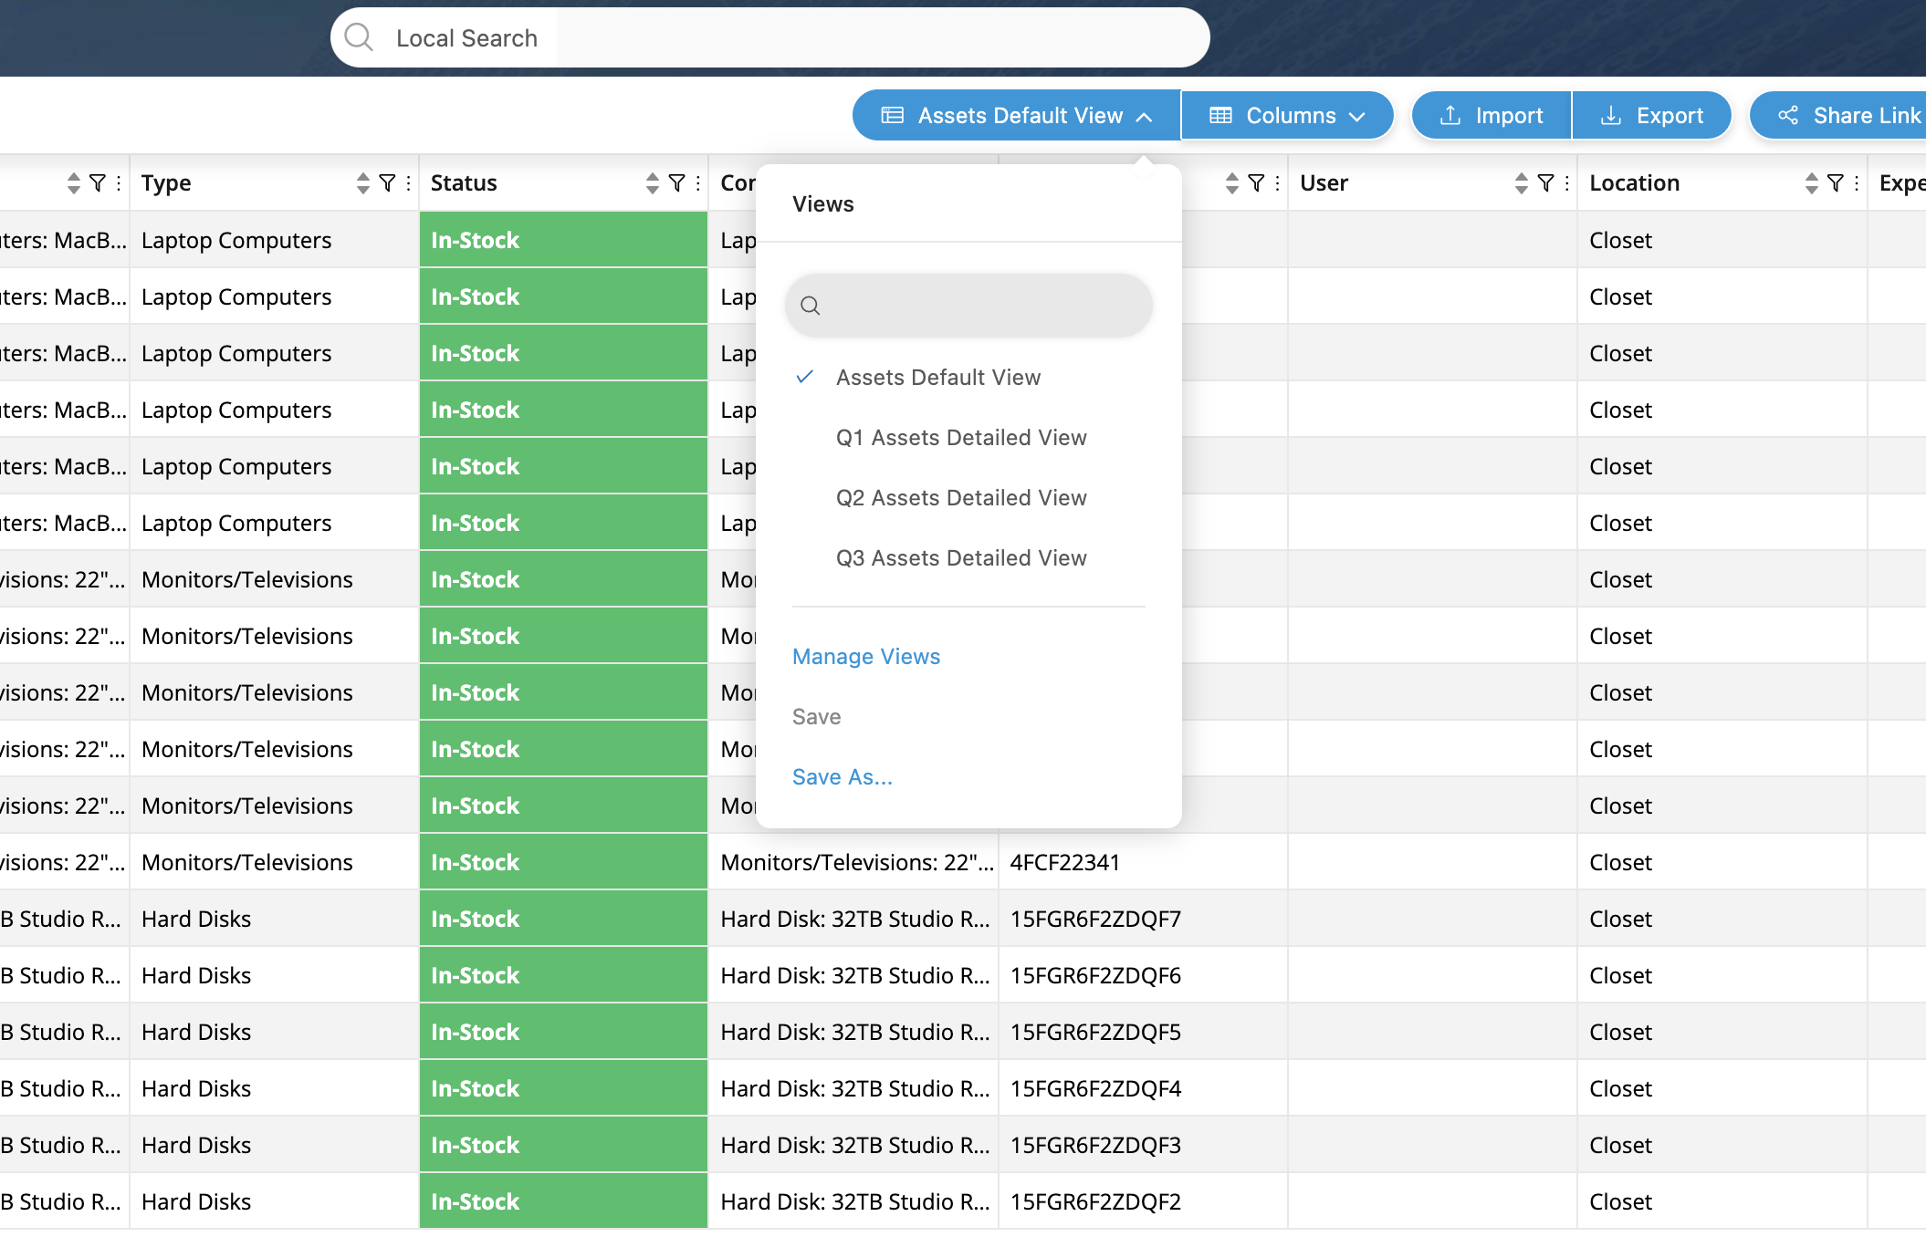Click the Share Link icon
Screen dimensions: 1926x1237
click(x=1787, y=115)
